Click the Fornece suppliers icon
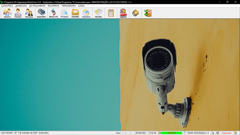Screen dimensions: 240x135 [18, 13]
